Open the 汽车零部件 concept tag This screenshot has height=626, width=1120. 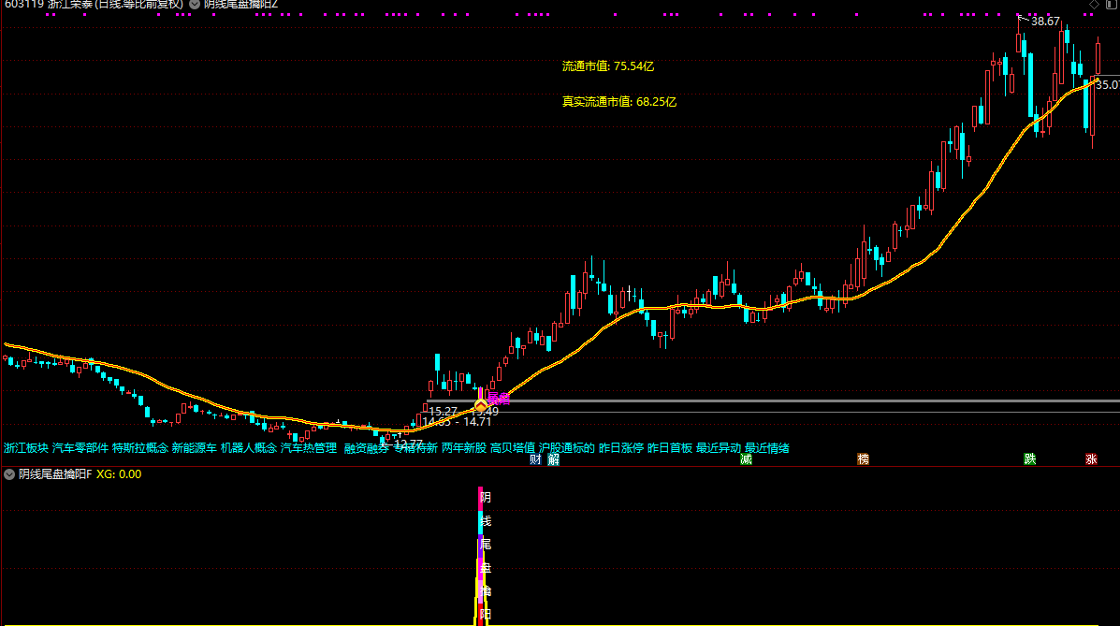click(80, 448)
